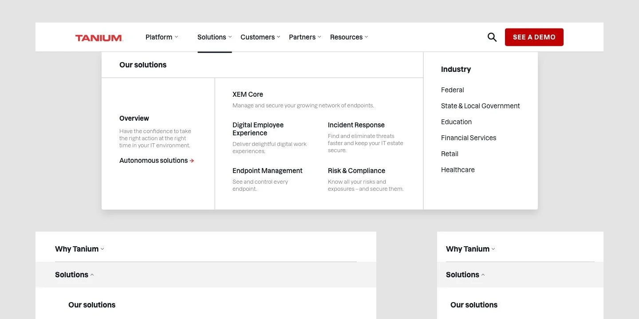This screenshot has height=319, width=639.
Task: Click the chevron next to Partners
Action: [x=319, y=37]
